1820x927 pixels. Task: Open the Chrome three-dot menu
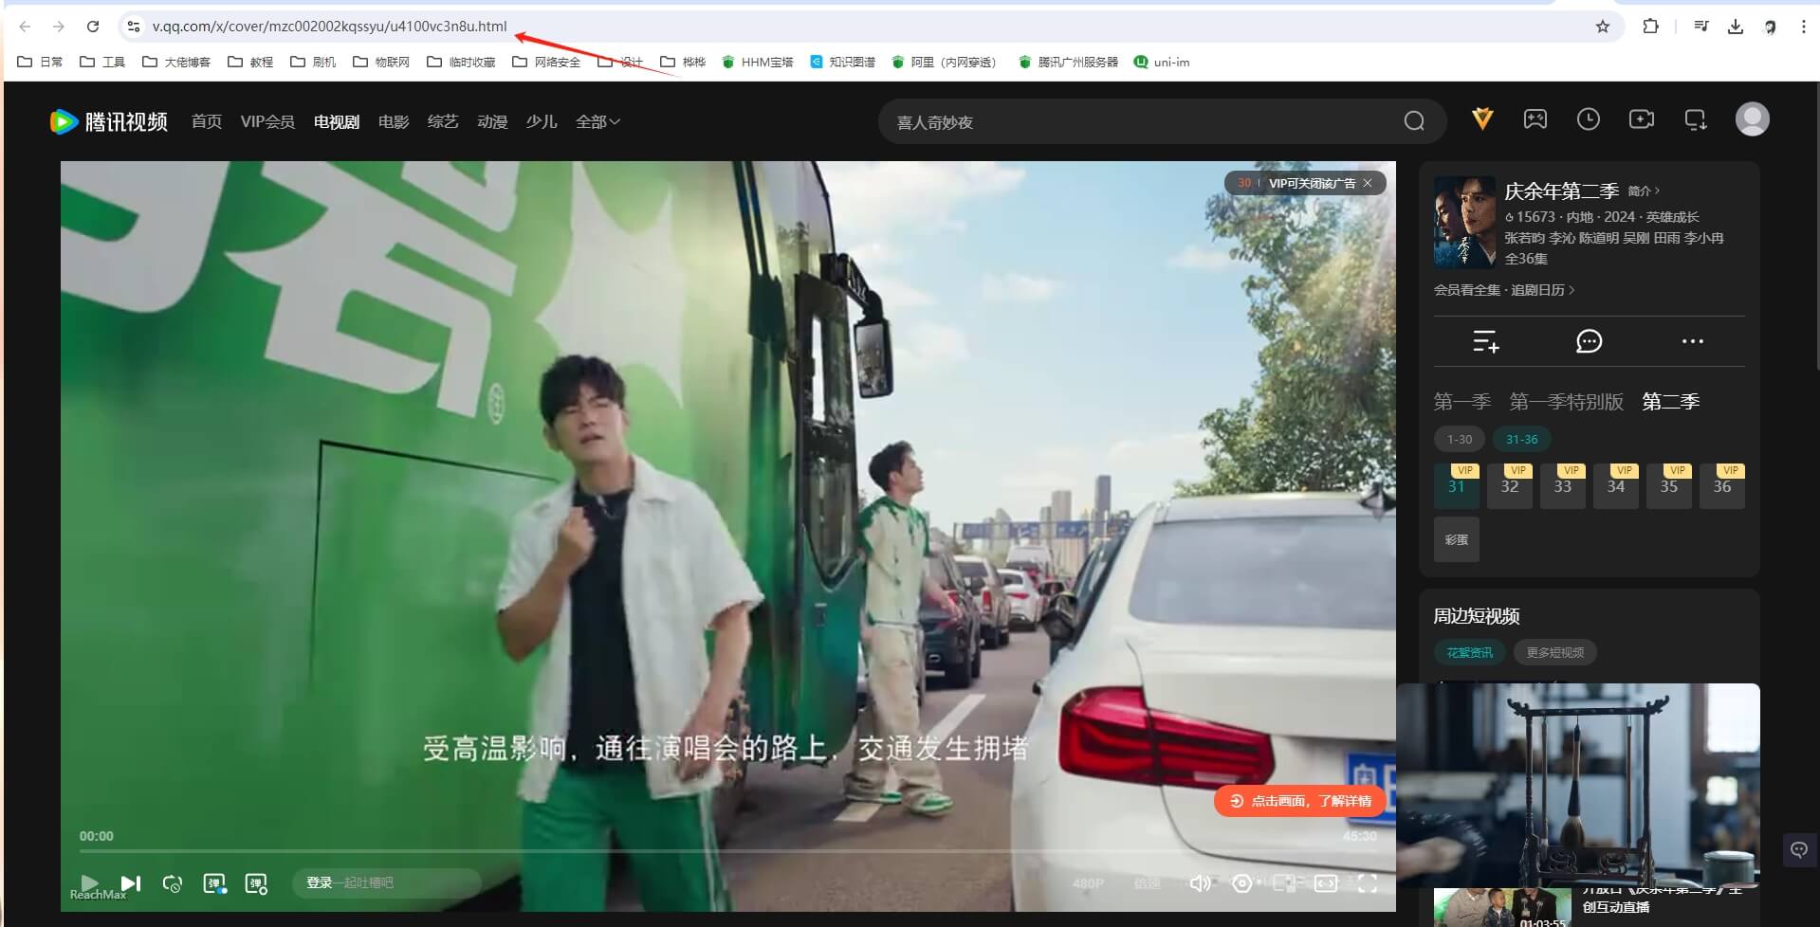point(1804,27)
